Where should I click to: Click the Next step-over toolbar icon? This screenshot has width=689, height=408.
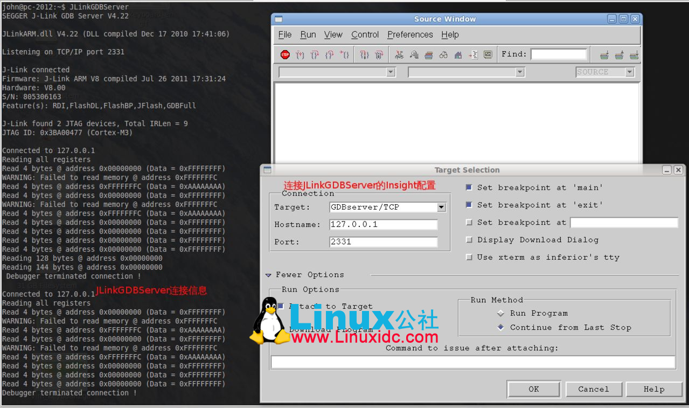pos(314,54)
